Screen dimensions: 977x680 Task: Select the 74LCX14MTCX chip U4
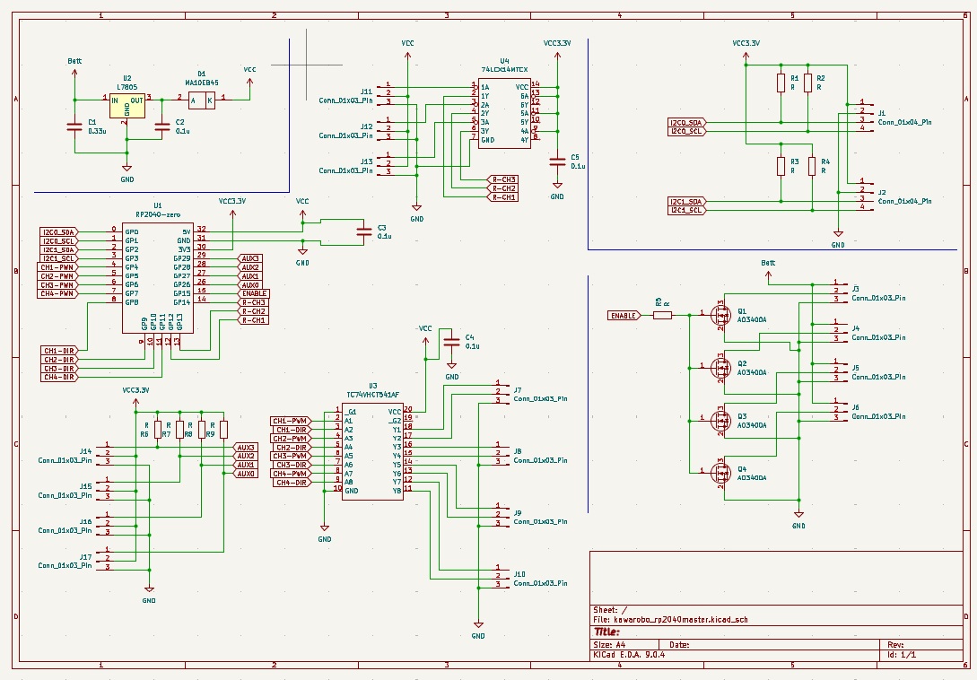(x=503, y=114)
